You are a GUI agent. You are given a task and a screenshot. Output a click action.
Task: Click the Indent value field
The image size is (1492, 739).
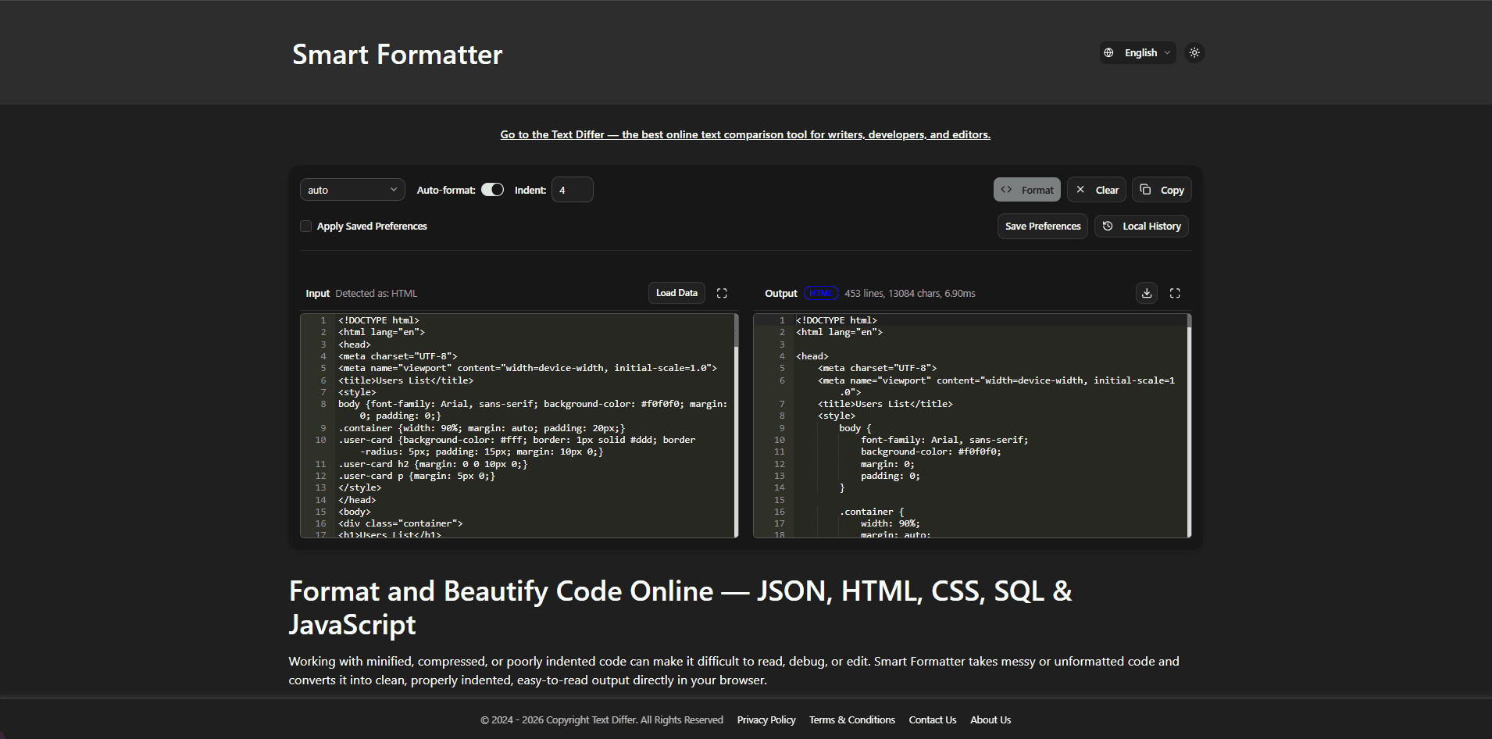point(572,190)
